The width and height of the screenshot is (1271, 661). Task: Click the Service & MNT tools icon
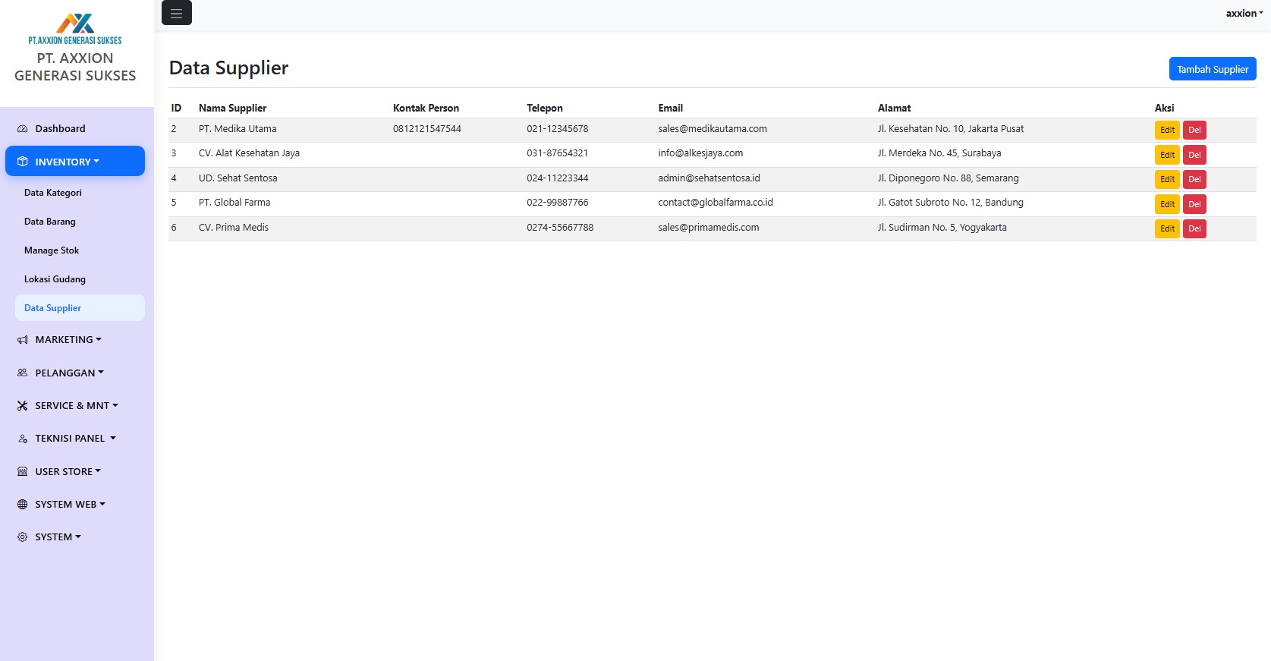coord(23,406)
